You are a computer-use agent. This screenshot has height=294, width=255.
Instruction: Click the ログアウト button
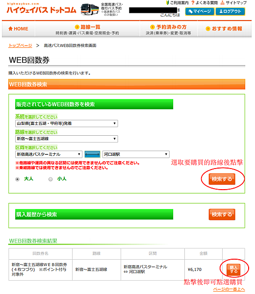[x=230, y=11]
